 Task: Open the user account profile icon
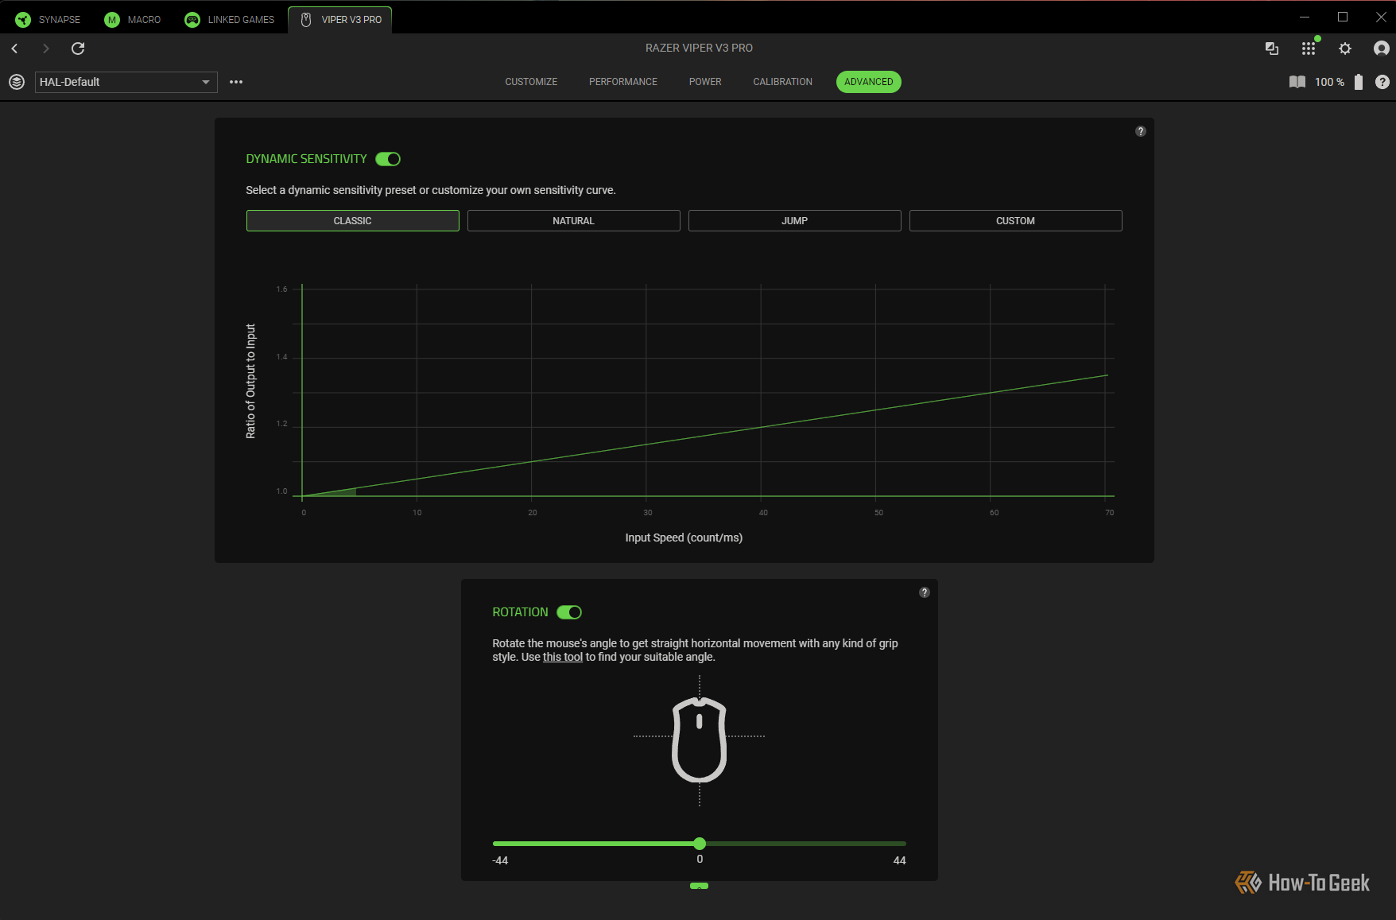(1381, 49)
